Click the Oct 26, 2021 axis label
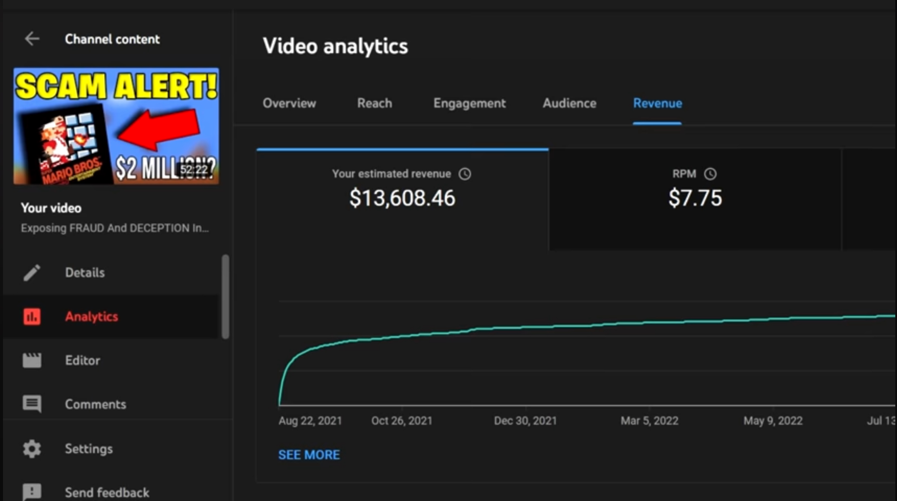The height and width of the screenshot is (501, 897). pyautogui.click(x=402, y=421)
